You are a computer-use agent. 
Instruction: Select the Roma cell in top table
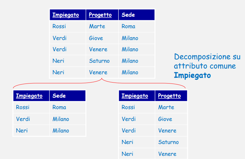136,26
